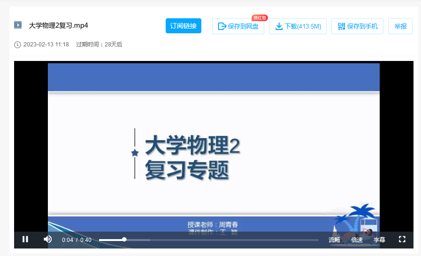
Task: Click the red 领红包 badge
Action: pyautogui.click(x=260, y=18)
